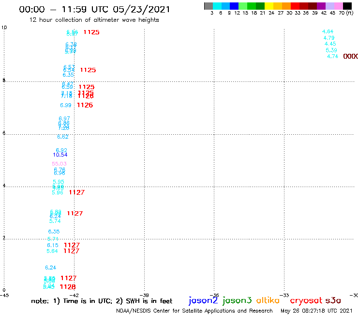358x315 pixels.
Task: Click the pink swatch in the color scale
Action: pyautogui.click(x=338, y=6)
